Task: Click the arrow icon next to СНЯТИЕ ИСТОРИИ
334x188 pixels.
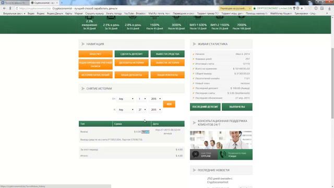Action: pyautogui.click(x=83, y=88)
